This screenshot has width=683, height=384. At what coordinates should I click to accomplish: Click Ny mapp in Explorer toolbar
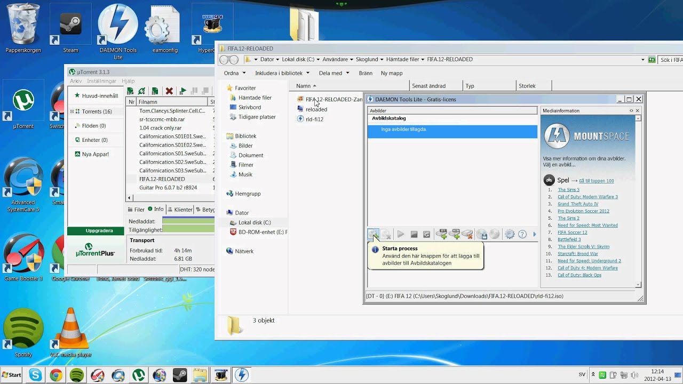pos(392,73)
